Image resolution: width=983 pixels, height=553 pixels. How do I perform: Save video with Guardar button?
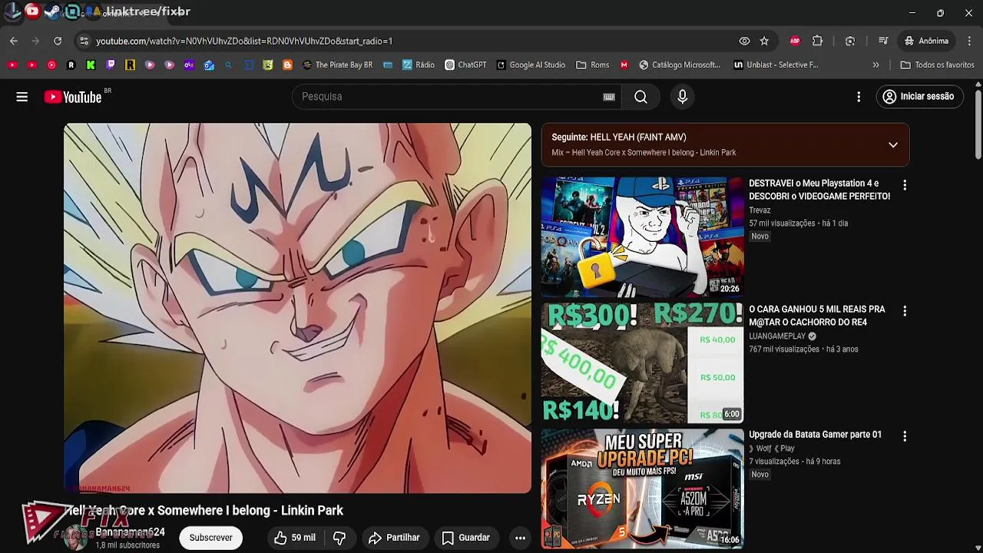(x=466, y=538)
